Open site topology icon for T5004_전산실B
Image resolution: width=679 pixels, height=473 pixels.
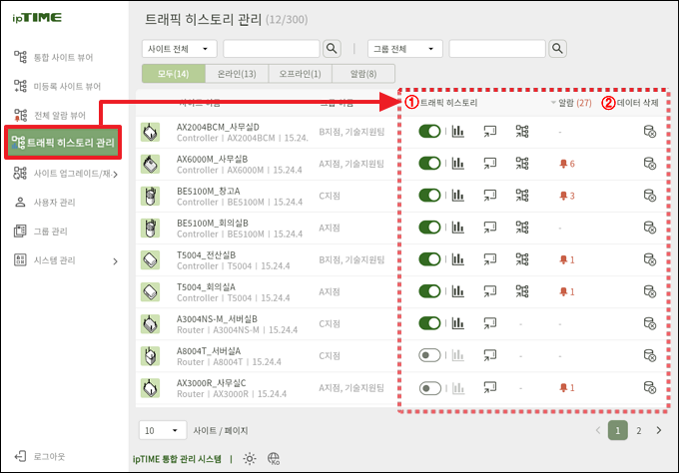[x=521, y=259]
